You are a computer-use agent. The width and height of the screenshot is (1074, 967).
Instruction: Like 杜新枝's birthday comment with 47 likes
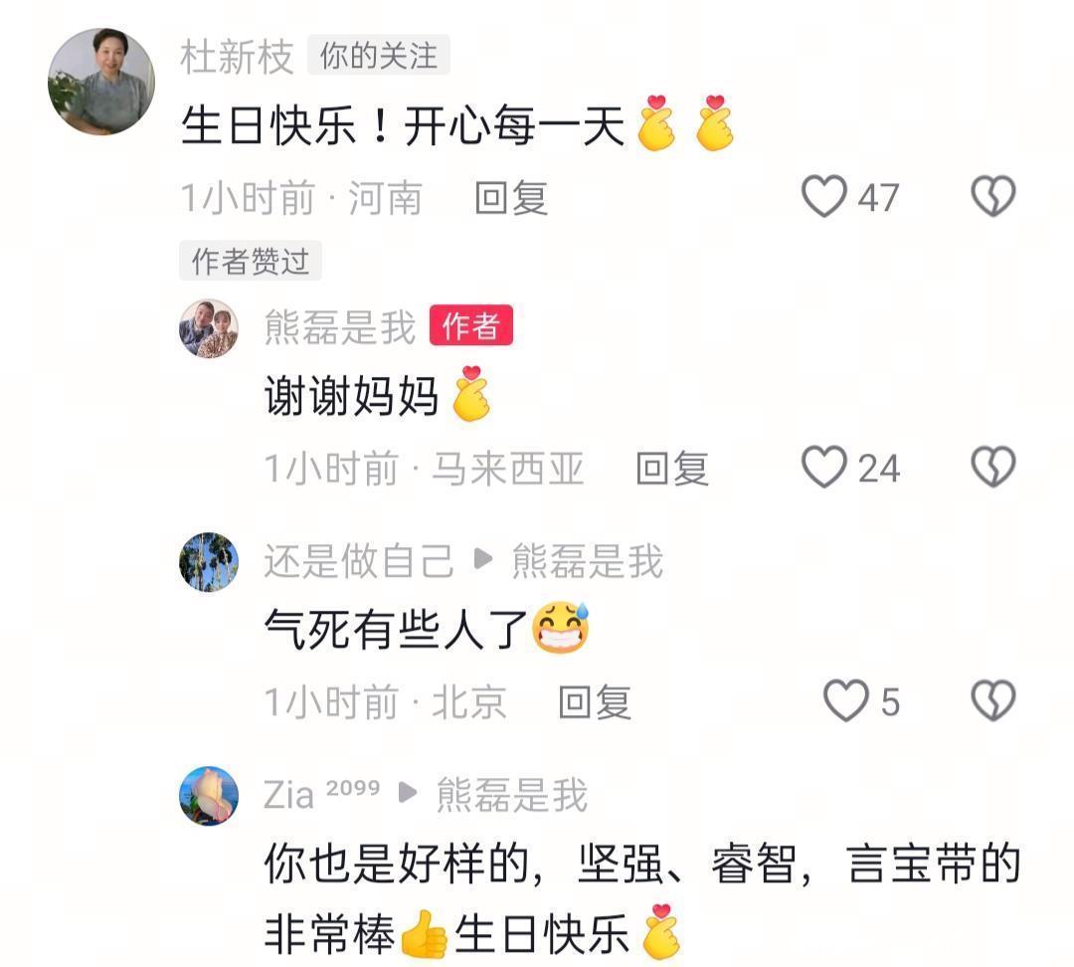[824, 197]
